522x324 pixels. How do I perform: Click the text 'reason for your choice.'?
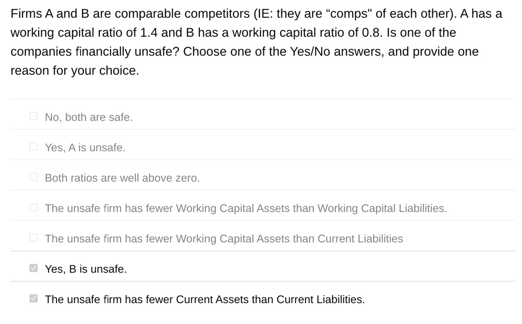click(75, 71)
